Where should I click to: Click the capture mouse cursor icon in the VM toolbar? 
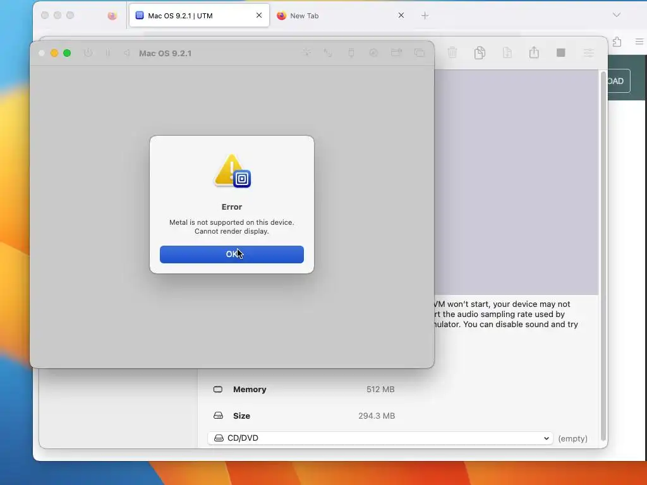tap(306, 52)
